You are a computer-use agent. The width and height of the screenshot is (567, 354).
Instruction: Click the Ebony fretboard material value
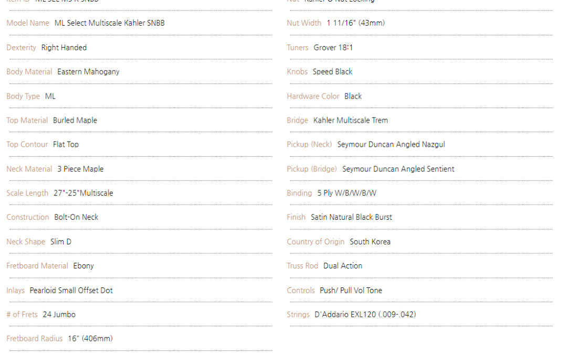[83, 266]
